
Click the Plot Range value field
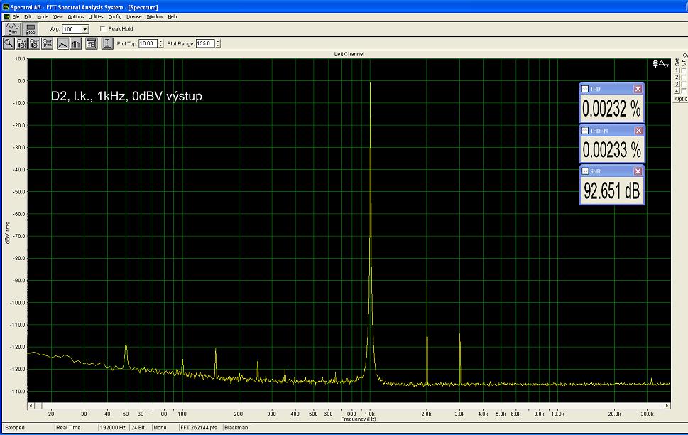(x=205, y=43)
